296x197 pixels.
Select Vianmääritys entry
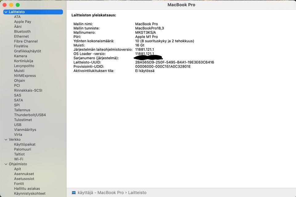(x=25, y=130)
